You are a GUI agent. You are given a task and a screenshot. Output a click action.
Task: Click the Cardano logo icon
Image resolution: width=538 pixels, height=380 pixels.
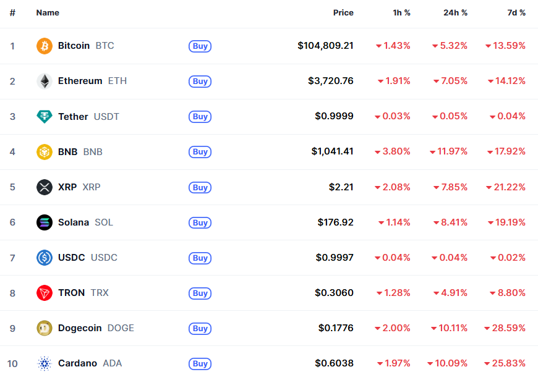(45, 363)
